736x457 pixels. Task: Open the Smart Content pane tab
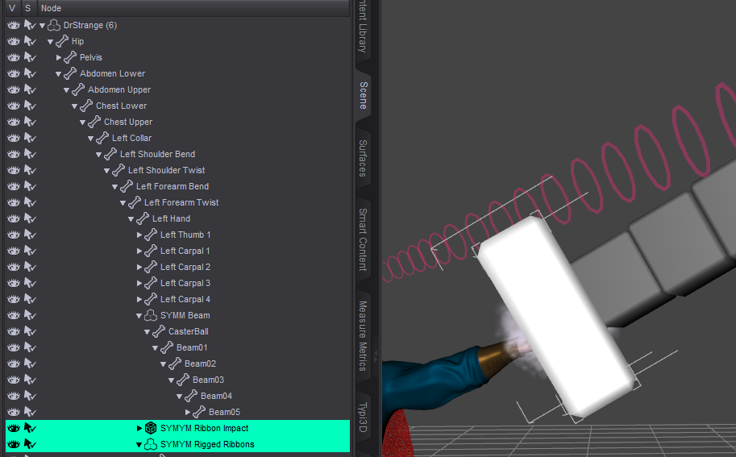(363, 239)
